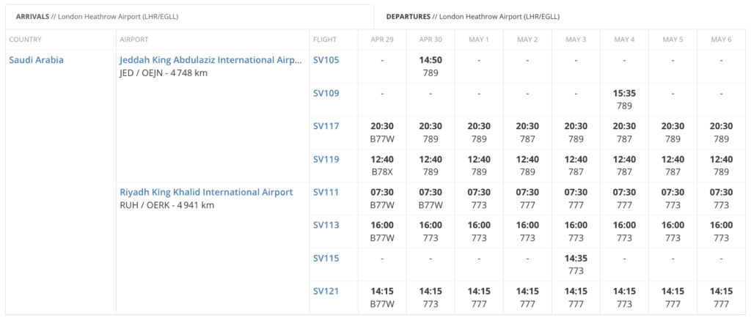The image size is (751, 318).
Task: Open flight SV109 details
Action: 326,93
